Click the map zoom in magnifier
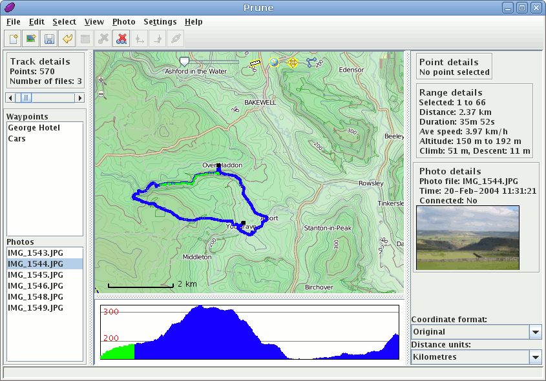Viewport: 546px width, 381px height. [x=101, y=81]
